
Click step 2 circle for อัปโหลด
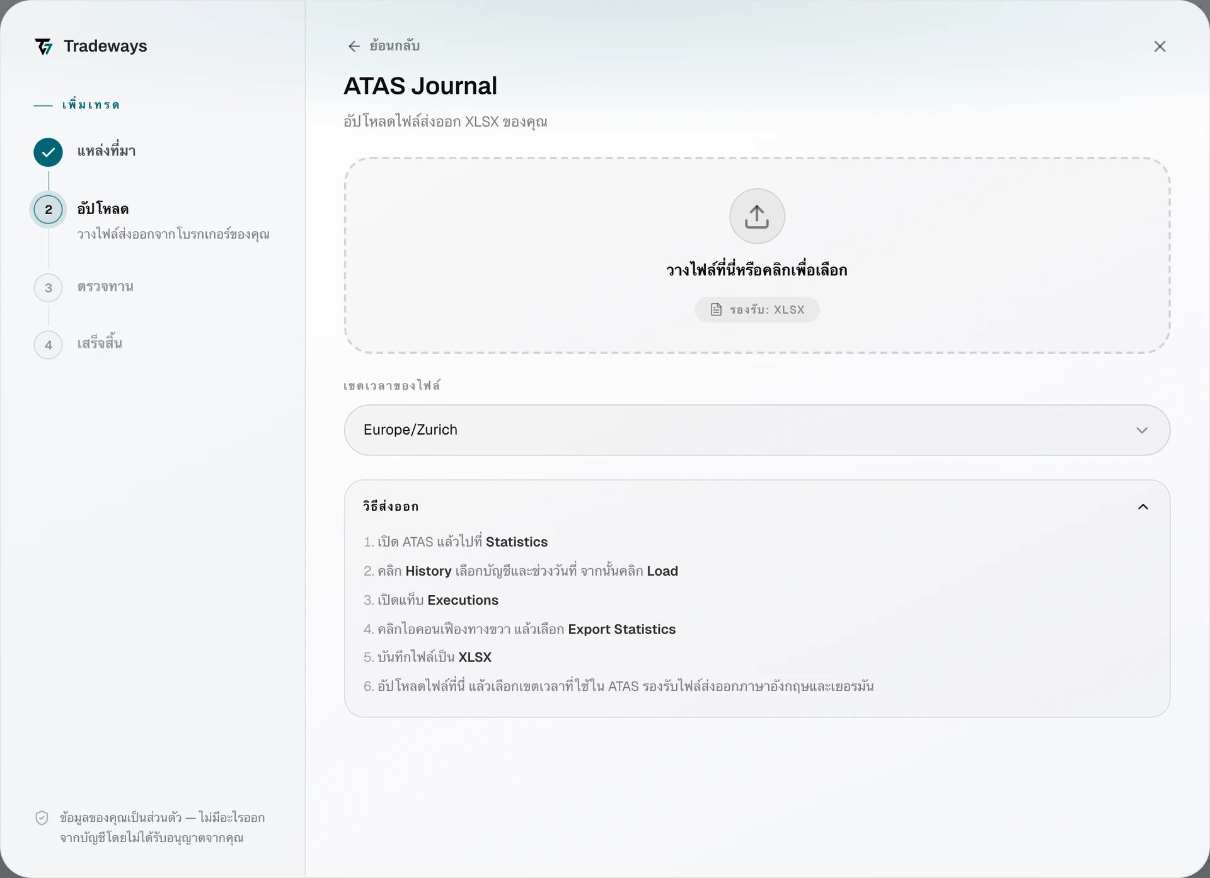point(49,210)
